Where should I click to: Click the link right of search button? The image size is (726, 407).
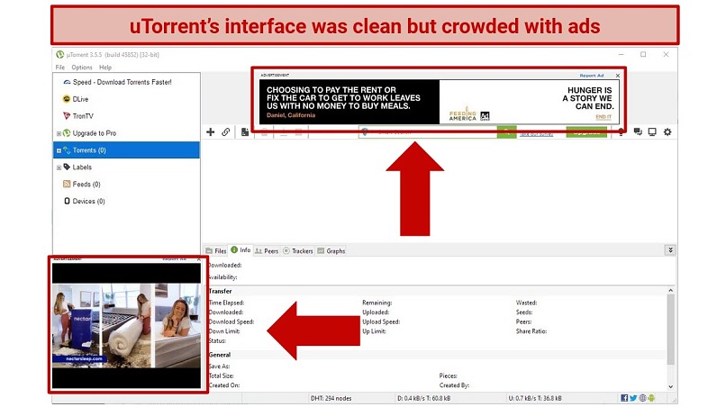536,133
